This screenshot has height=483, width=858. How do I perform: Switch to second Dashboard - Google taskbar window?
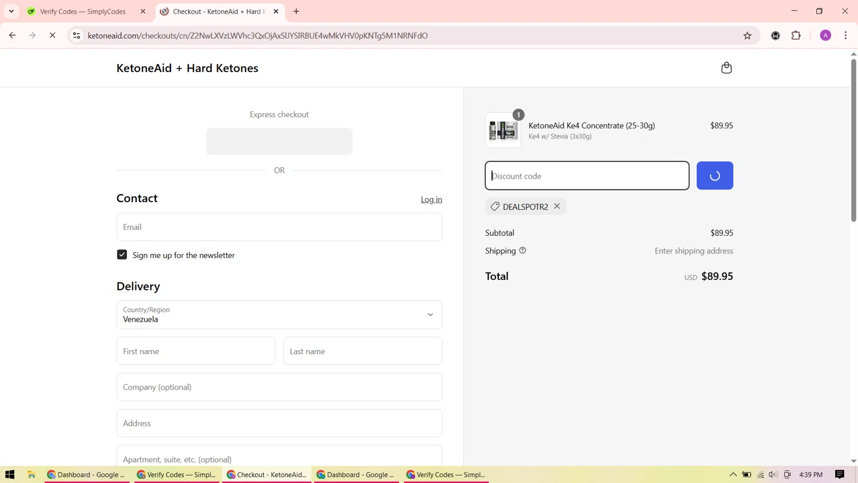pos(357,474)
